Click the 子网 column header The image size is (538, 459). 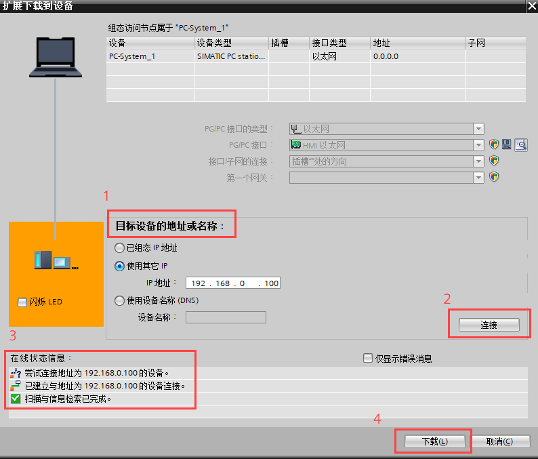(495, 43)
